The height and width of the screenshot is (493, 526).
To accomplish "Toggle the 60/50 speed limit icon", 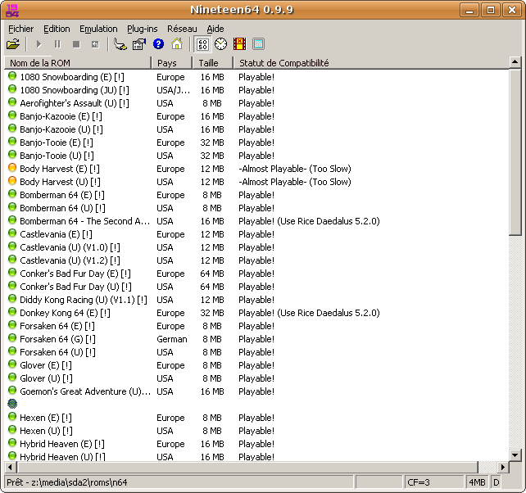I will (202, 44).
